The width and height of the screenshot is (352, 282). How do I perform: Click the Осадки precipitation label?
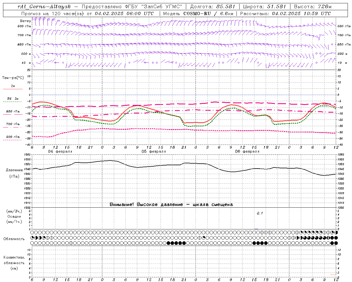[14, 216]
